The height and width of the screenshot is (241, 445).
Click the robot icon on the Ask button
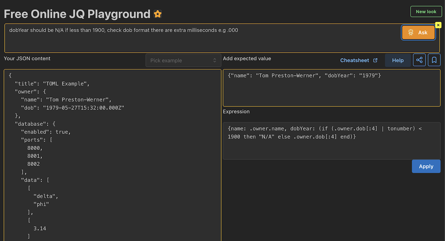click(x=411, y=33)
